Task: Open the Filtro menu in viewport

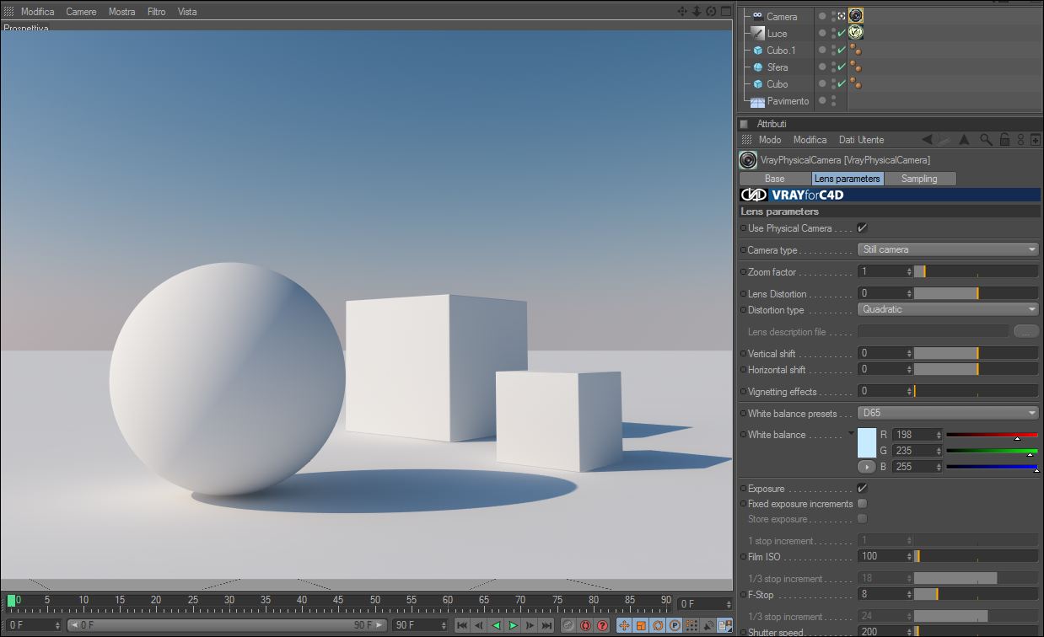Action: point(156,12)
